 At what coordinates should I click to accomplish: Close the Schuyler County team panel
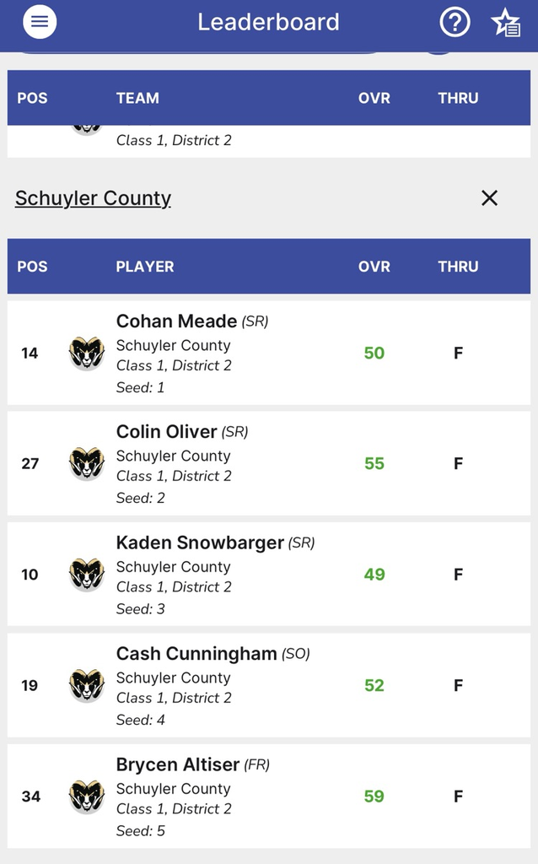[x=489, y=198]
